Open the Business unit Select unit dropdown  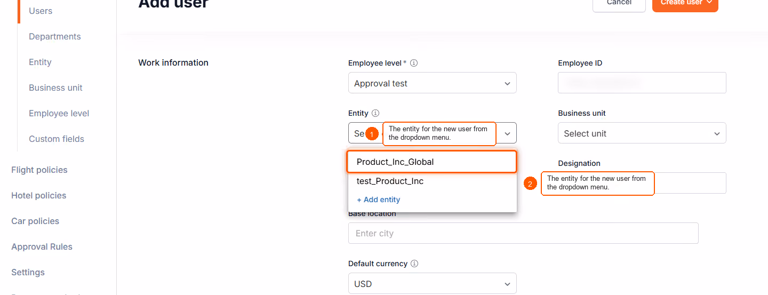tap(642, 133)
